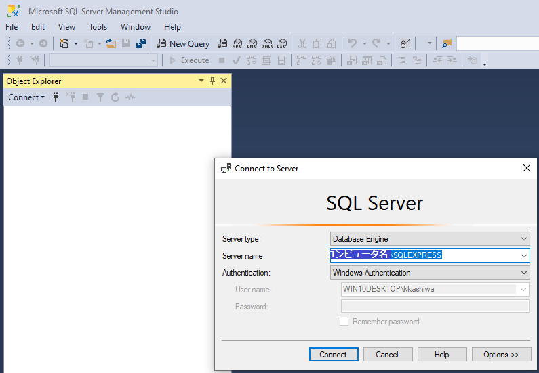Click the Decrease Indent icon
This screenshot has width=539, height=373.
(x=437, y=60)
